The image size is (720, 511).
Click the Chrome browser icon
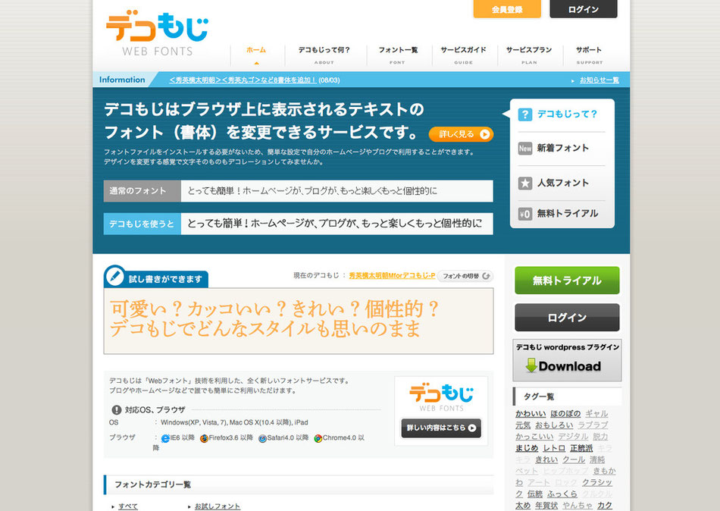[x=318, y=438]
